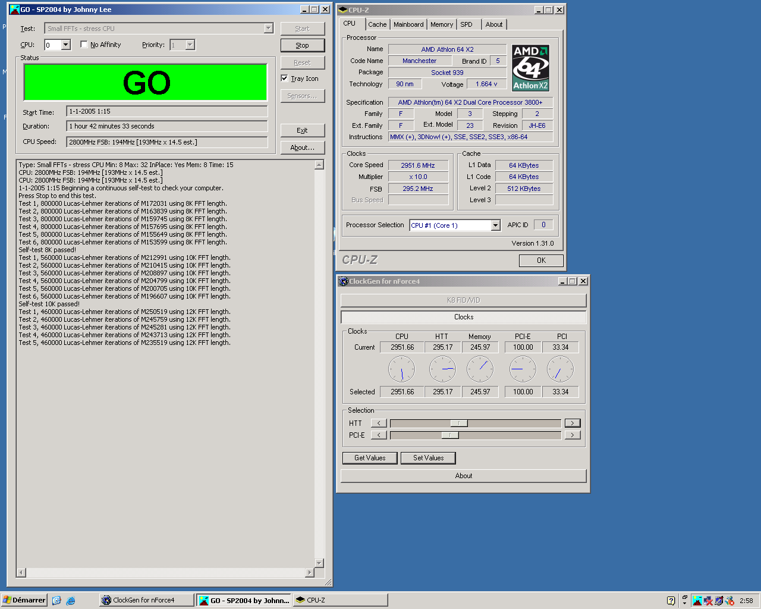Toggle the No Affinity checkbox
761x609 pixels.
coord(84,45)
